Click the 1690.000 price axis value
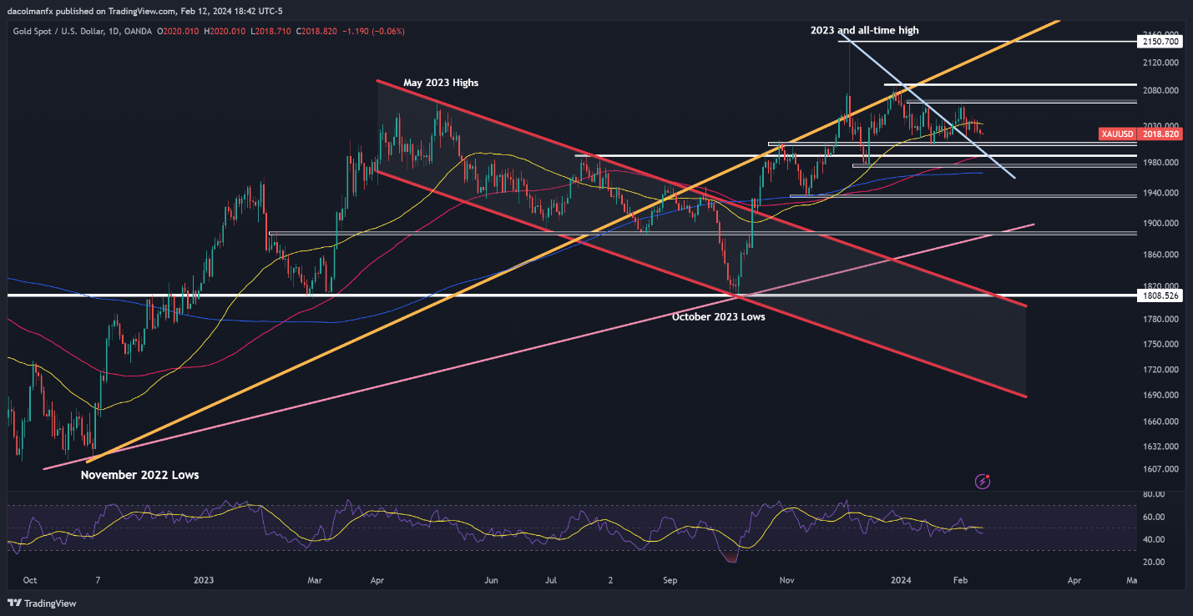 (1162, 395)
